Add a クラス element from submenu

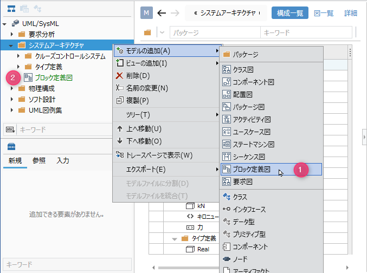click(272, 197)
